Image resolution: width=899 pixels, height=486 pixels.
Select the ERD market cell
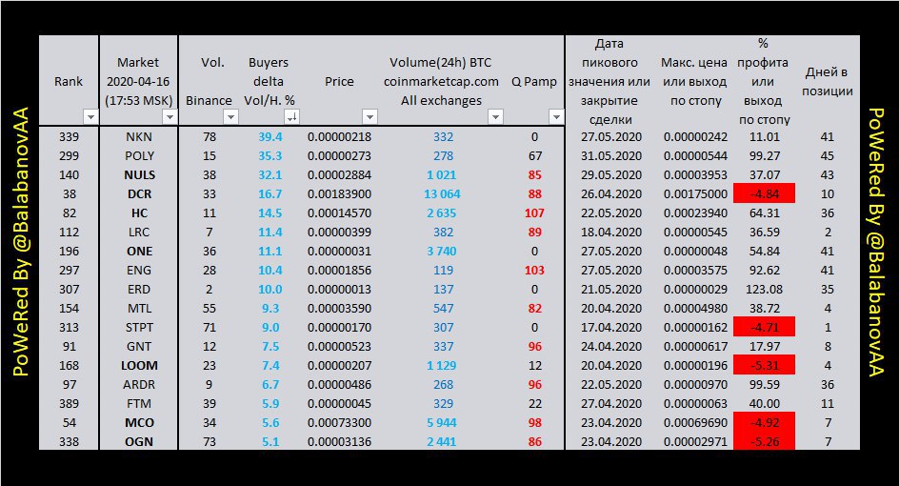[139, 289]
